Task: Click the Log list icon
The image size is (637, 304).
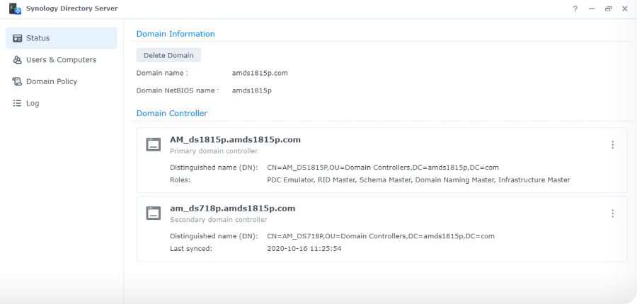Action: (x=17, y=103)
